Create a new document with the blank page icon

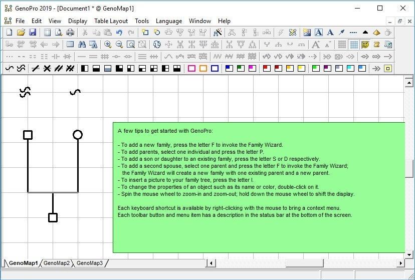pyautogui.click(x=9, y=32)
